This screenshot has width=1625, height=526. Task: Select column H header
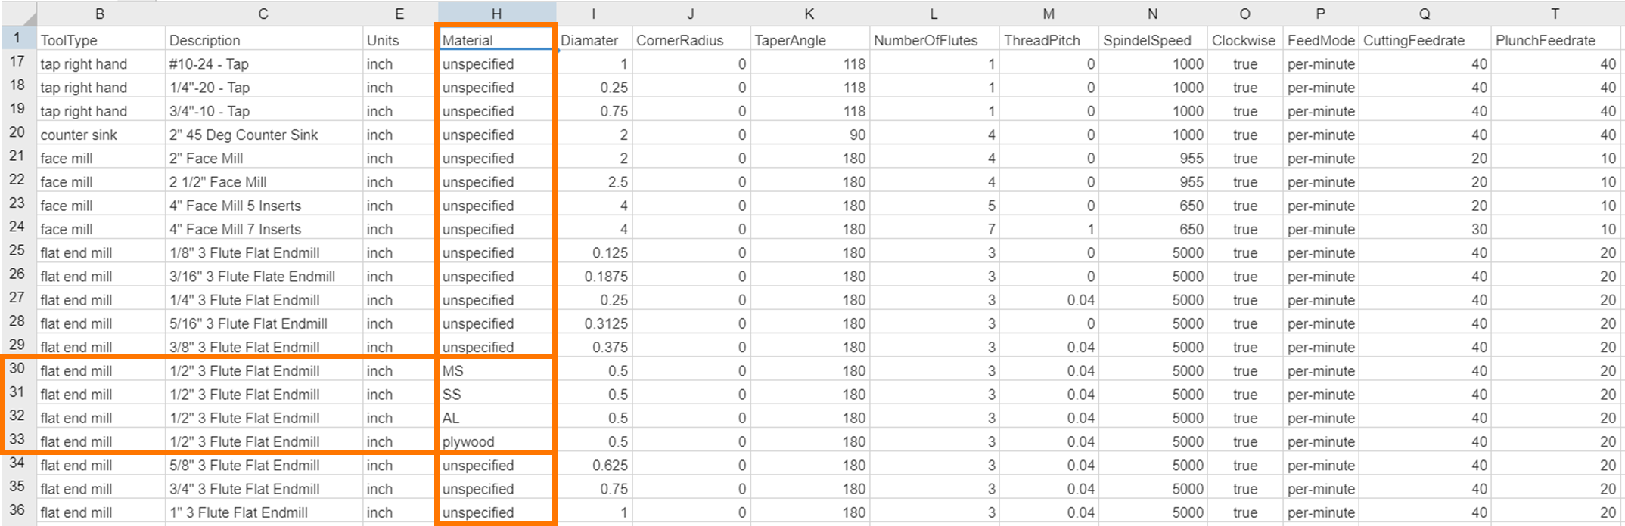point(496,14)
